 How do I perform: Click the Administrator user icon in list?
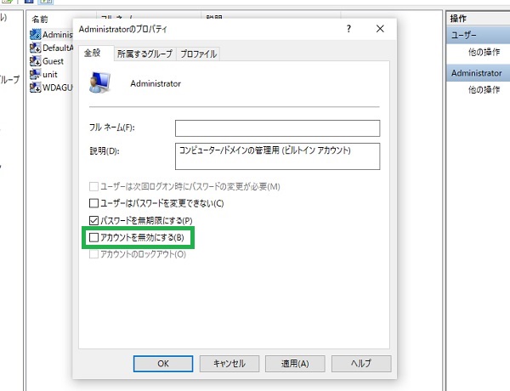pyautogui.click(x=35, y=35)
